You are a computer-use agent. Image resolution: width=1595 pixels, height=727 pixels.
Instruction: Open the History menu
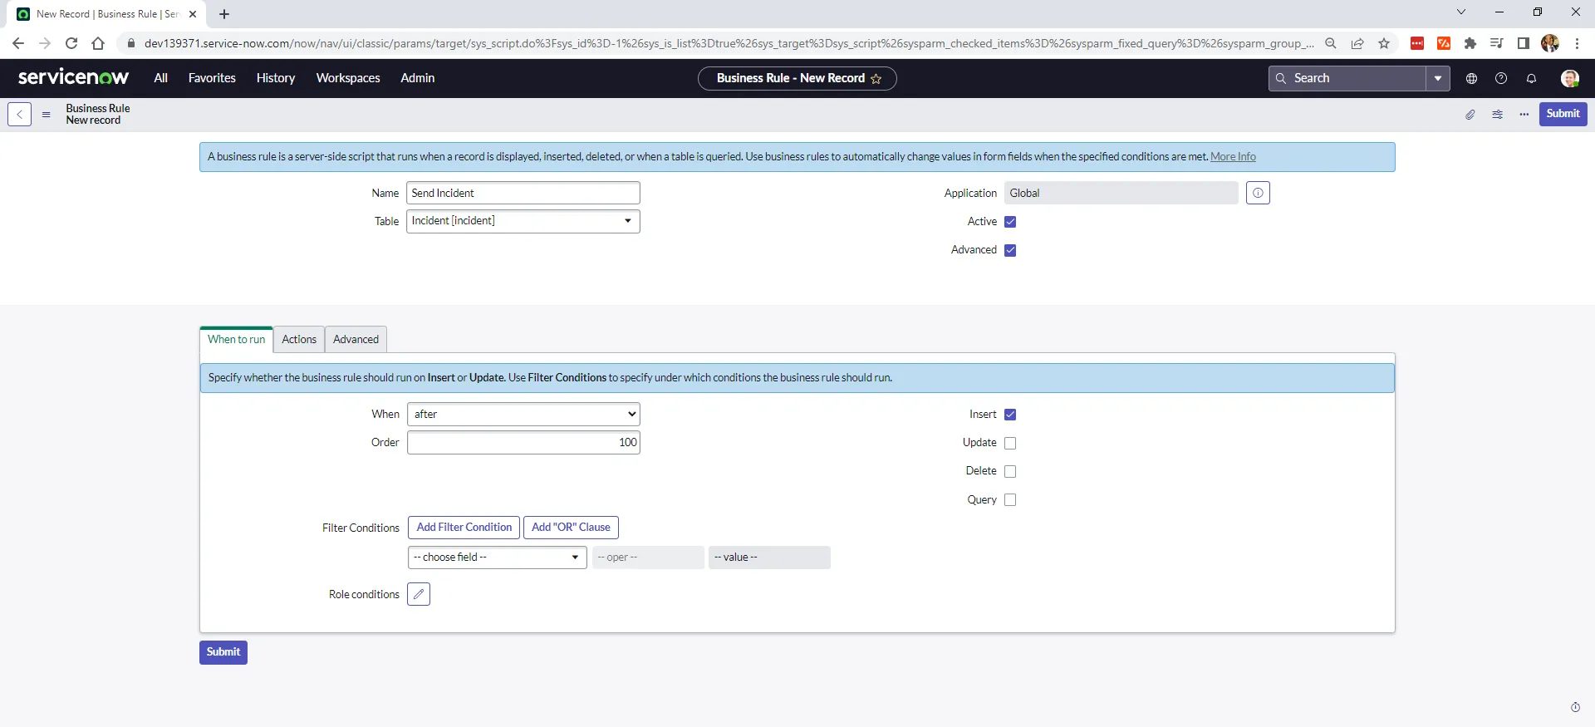click(x=276, y=78)
